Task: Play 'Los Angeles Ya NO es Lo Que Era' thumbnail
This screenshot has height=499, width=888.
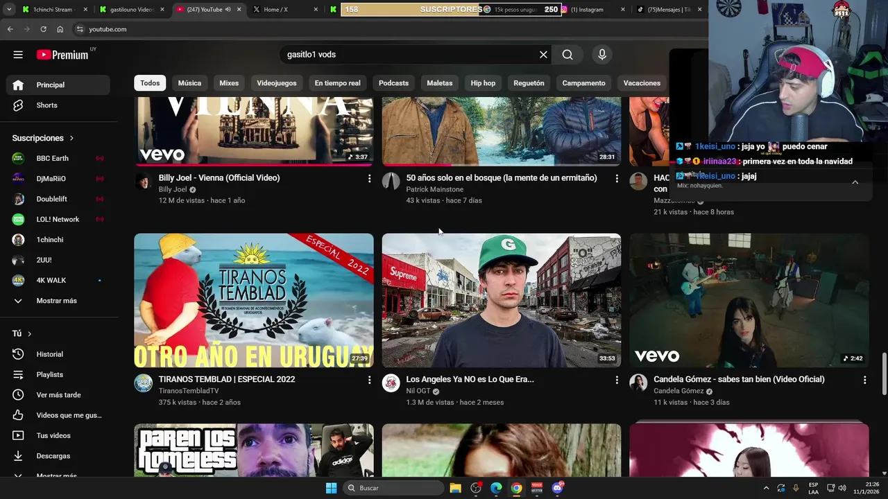Action: [502, 300]
